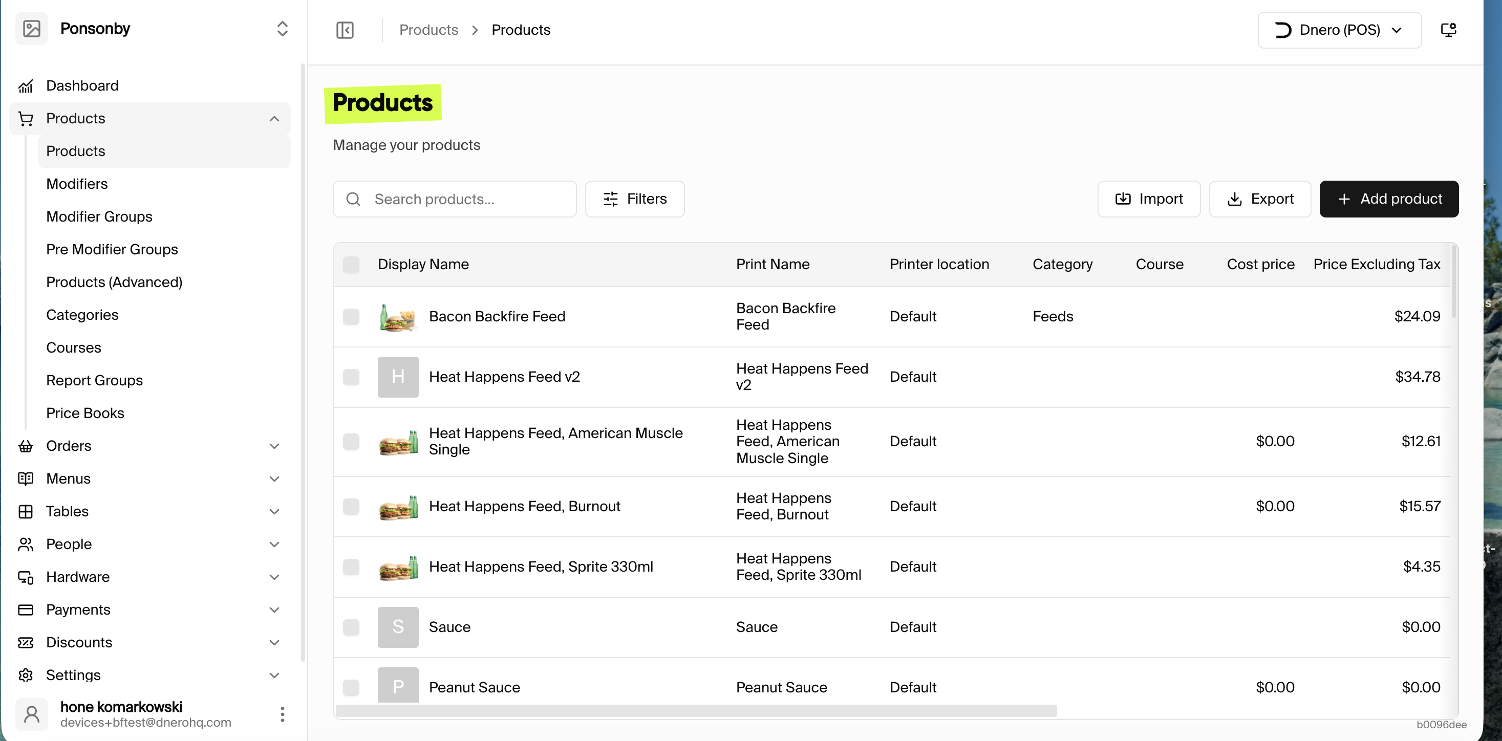Click the Price Excluding Tax column header
This screenshot has height=741, width=1502.
[x=1377, y=265]
